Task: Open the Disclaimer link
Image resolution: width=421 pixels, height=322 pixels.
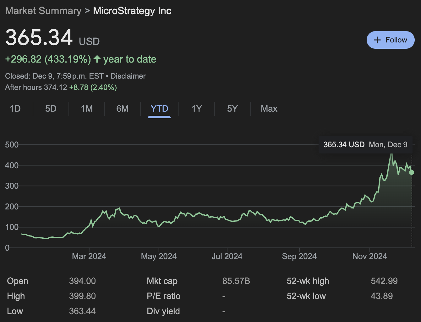Action: (128, 76)
